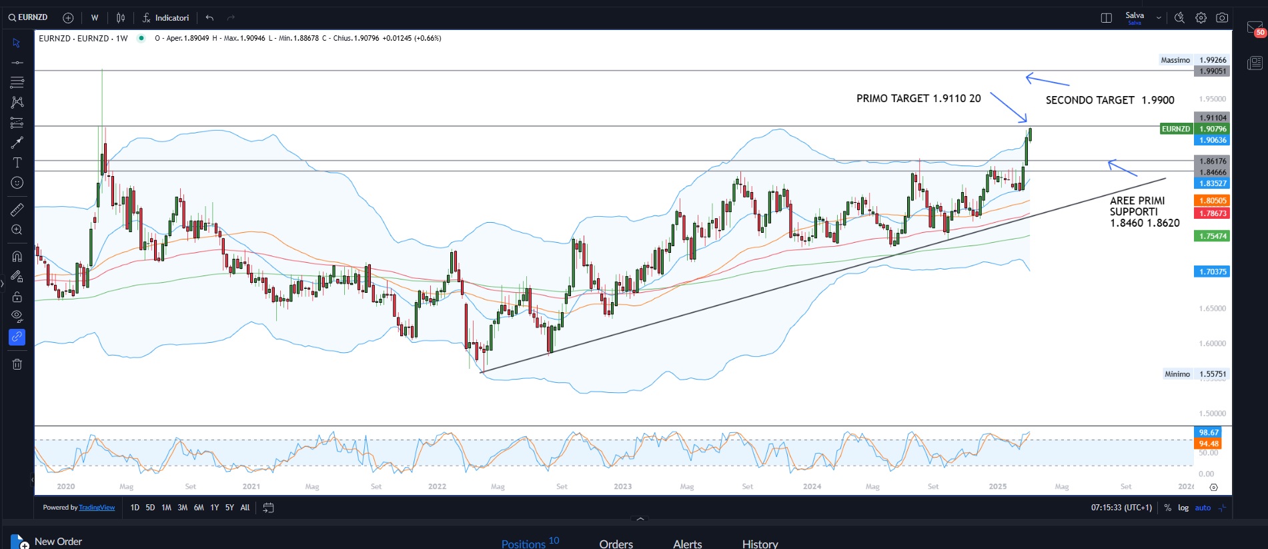Toggle magnet mode for drawings
This screenshot has height=549, width=1268.
tap(17, 257)
